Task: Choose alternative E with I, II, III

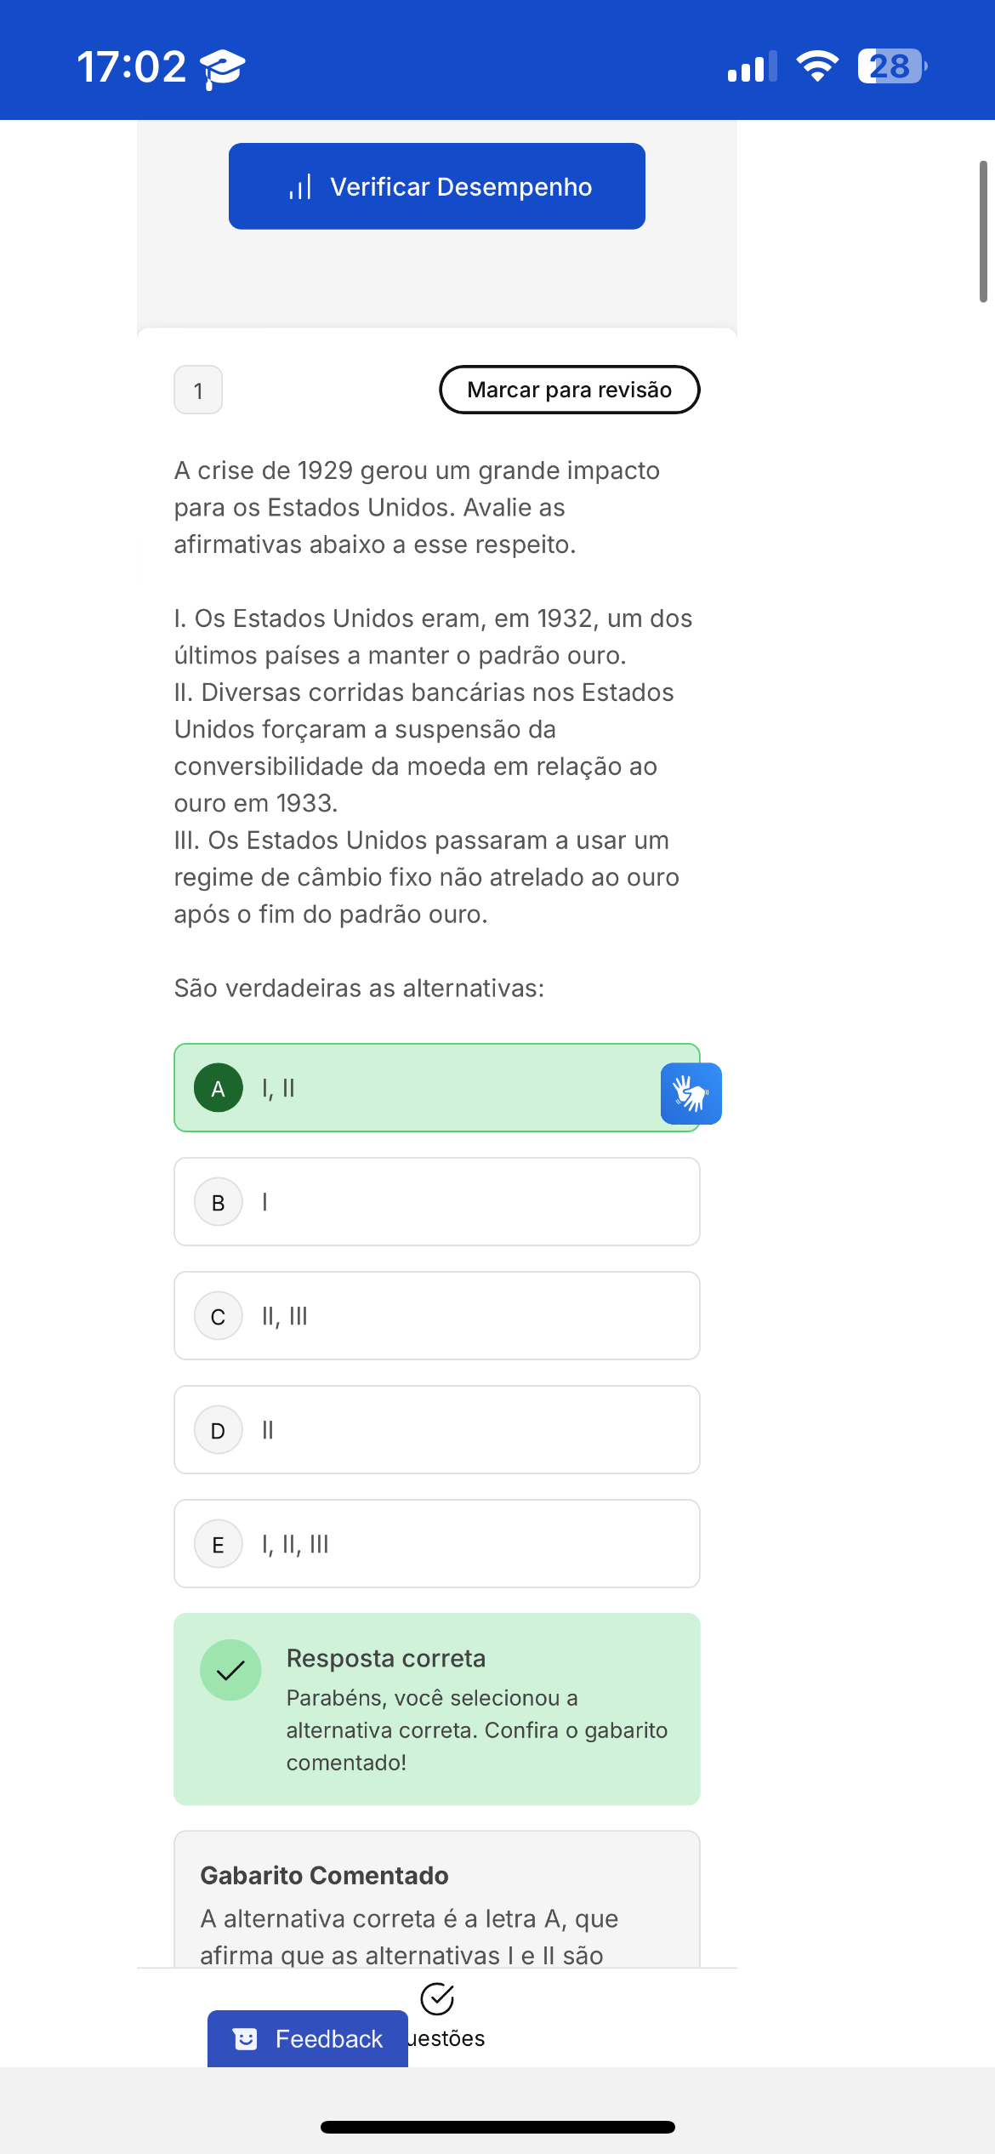Action: [x=437, y=1544]
